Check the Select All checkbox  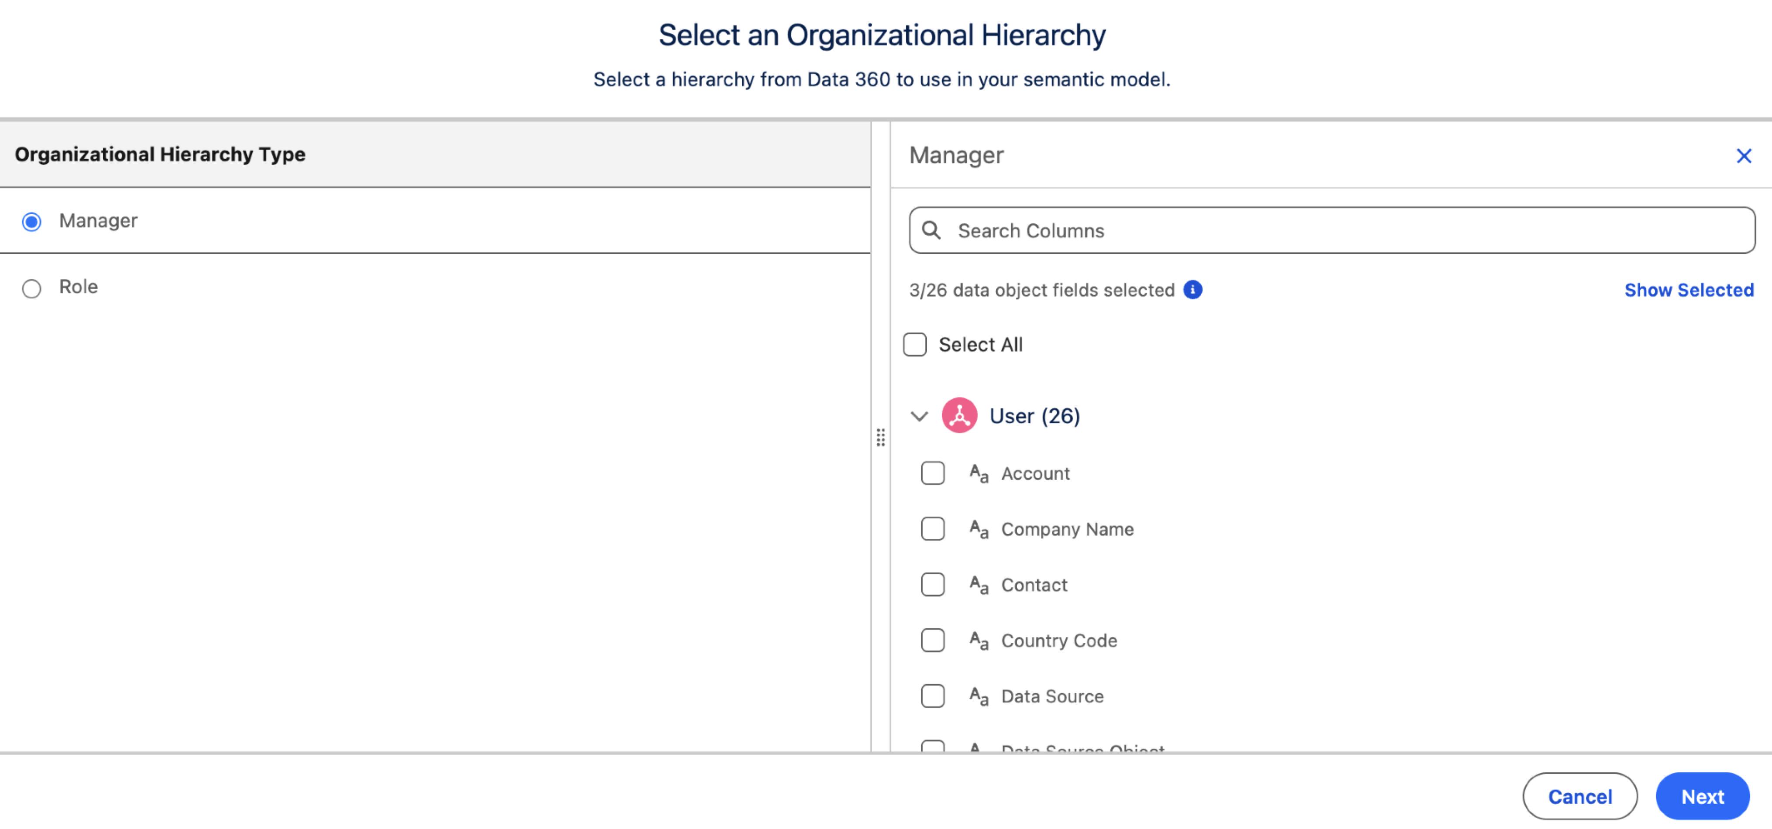[914, 344]
